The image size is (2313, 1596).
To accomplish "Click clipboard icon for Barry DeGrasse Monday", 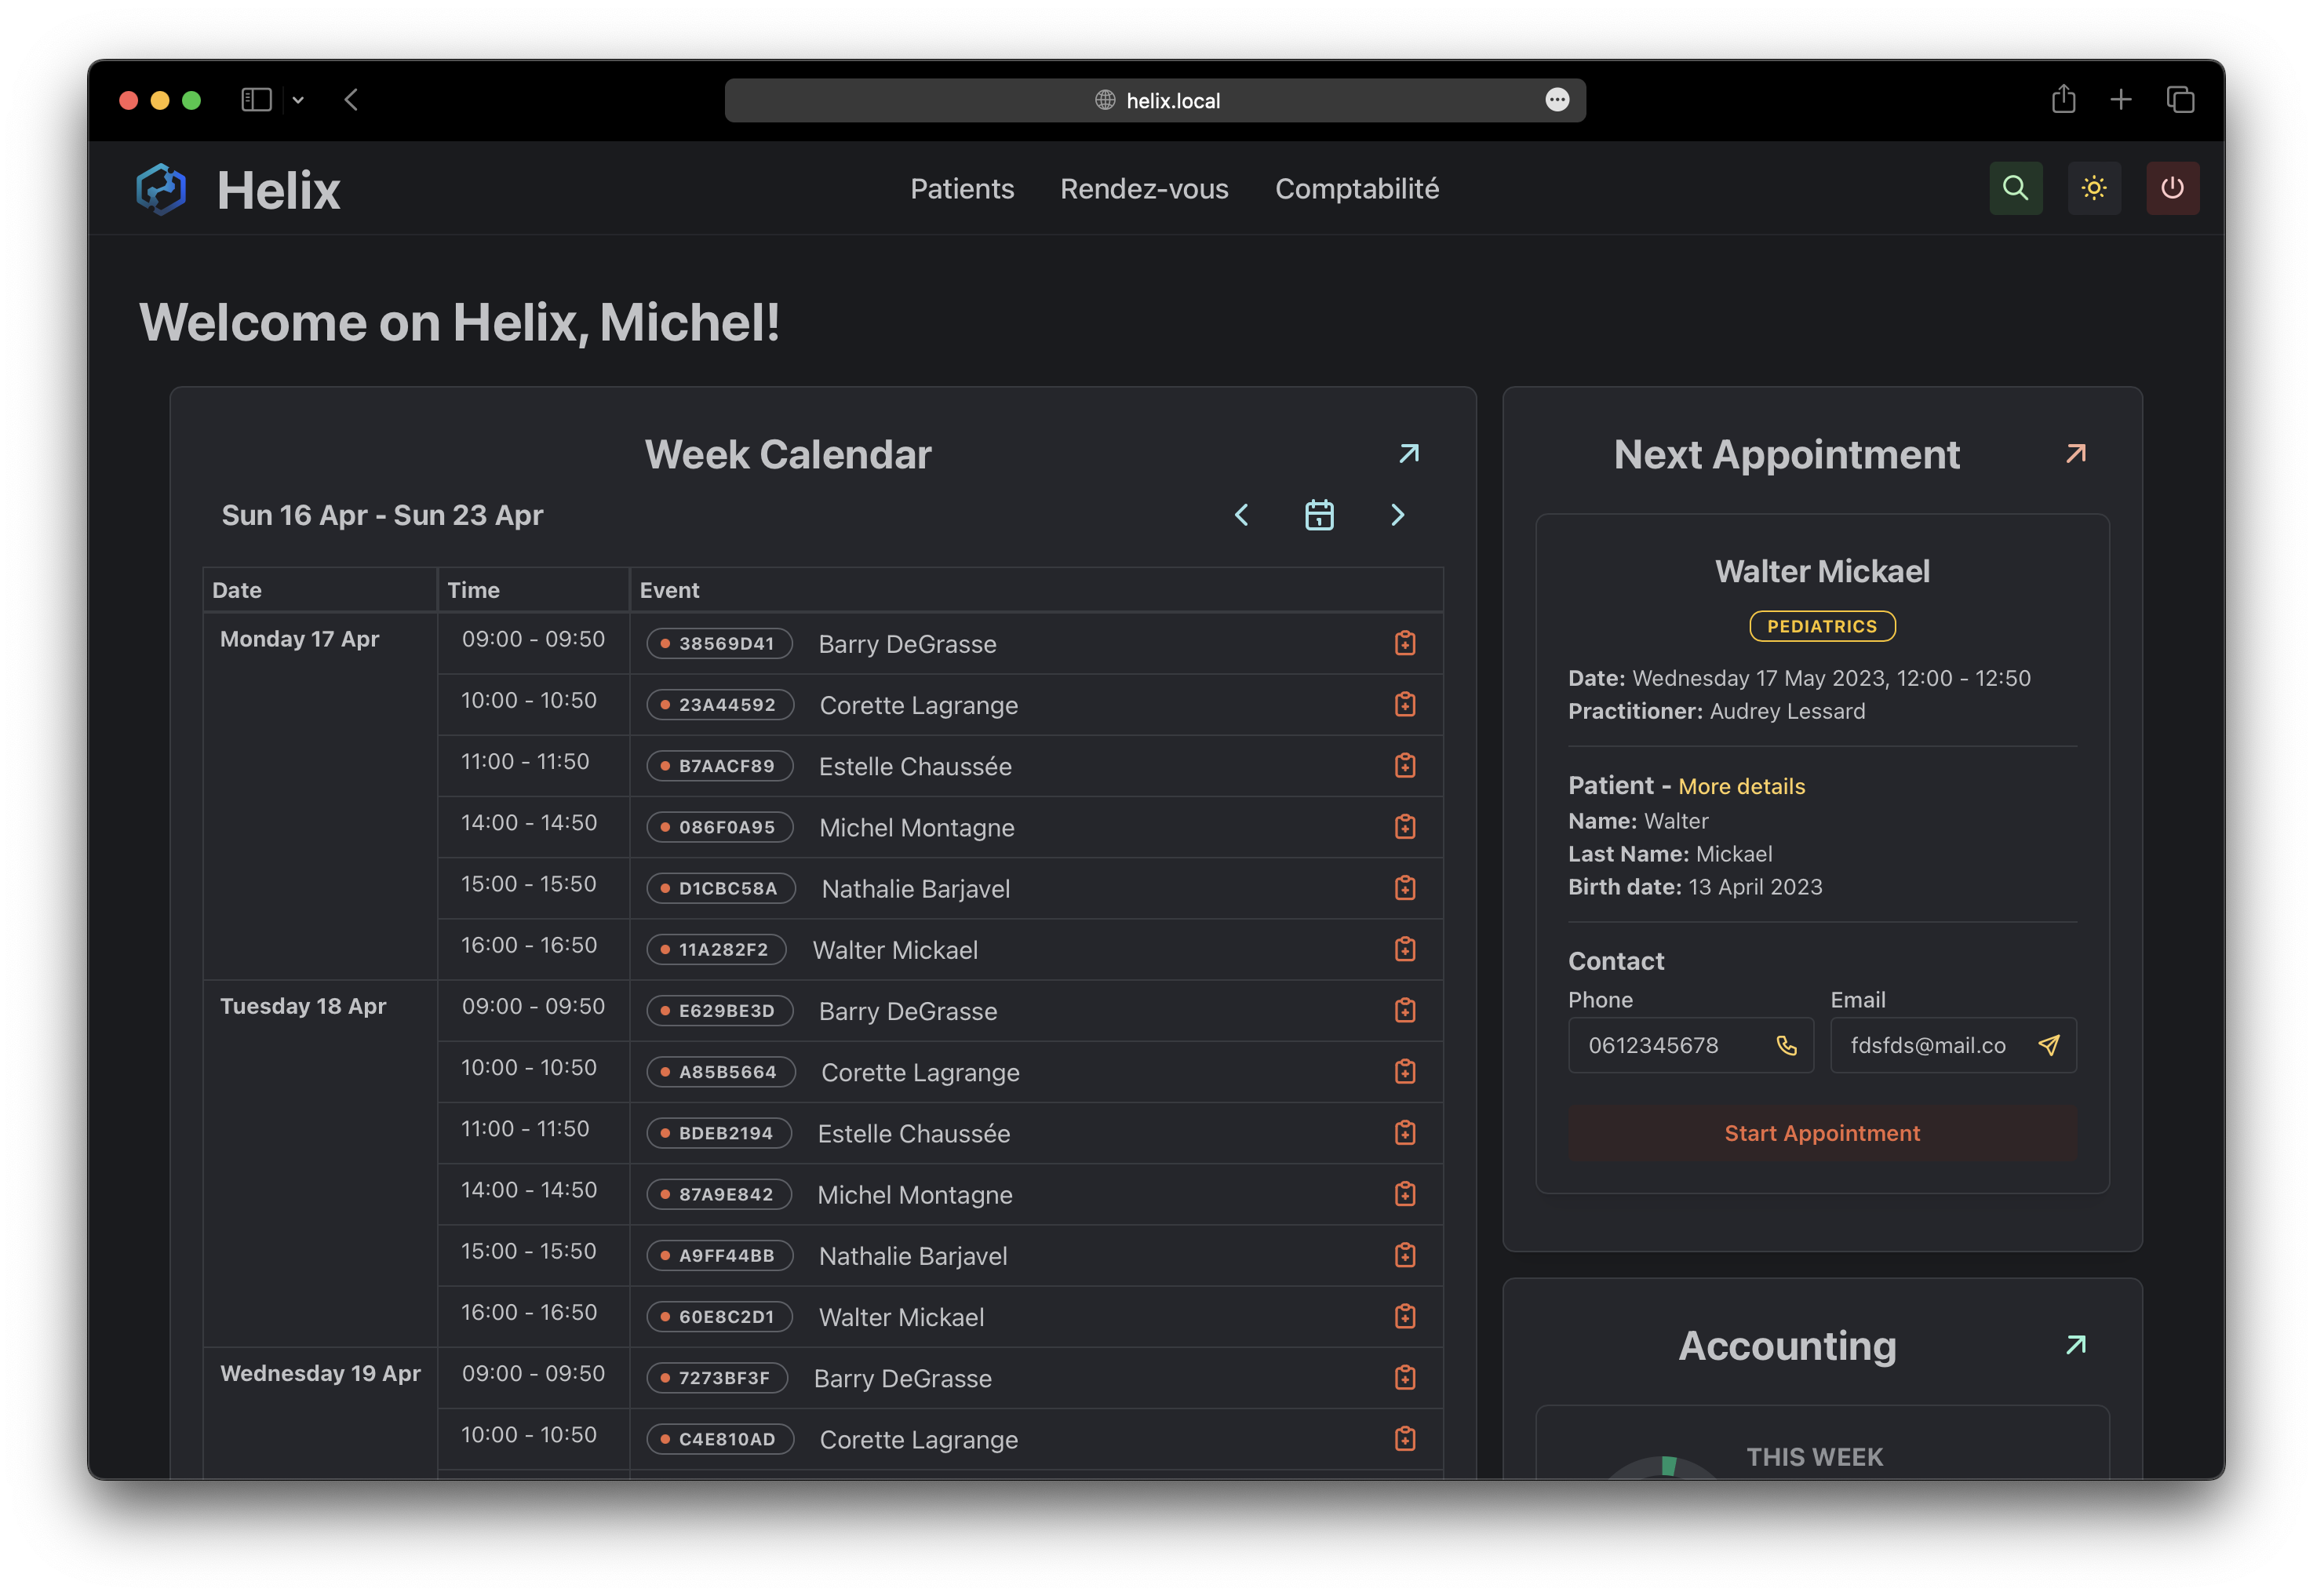I will [x=1404, y=643].
